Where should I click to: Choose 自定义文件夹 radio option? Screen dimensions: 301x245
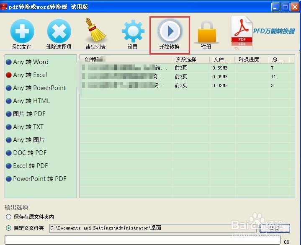(8, 228)
